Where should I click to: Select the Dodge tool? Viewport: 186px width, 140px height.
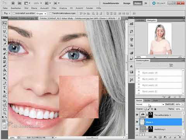(5, 79)
